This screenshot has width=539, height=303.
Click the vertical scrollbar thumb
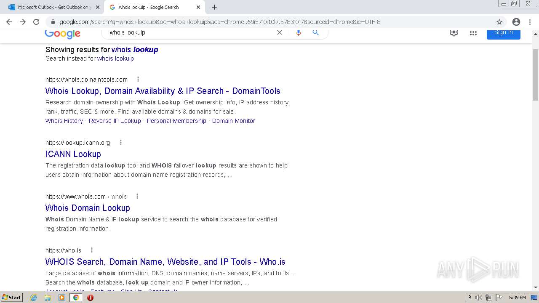tap(536, 74)
